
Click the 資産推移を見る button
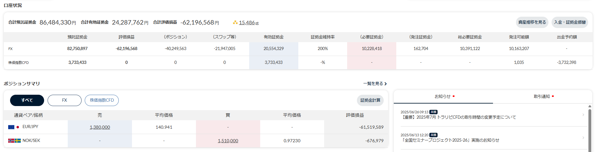click(532, 22)
